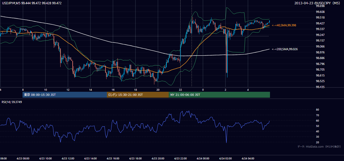Select the 東京 08:00-15:30 JST session bar

[x=65, y=95]
